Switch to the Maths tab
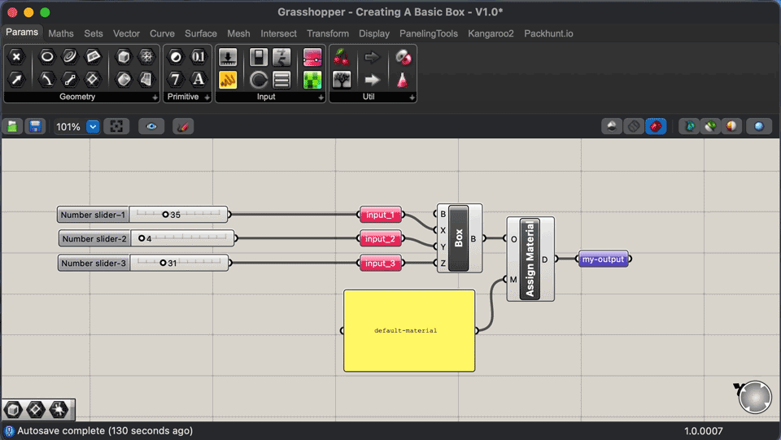The height and width of the screenshot is (440, 781). coord(61,33)
